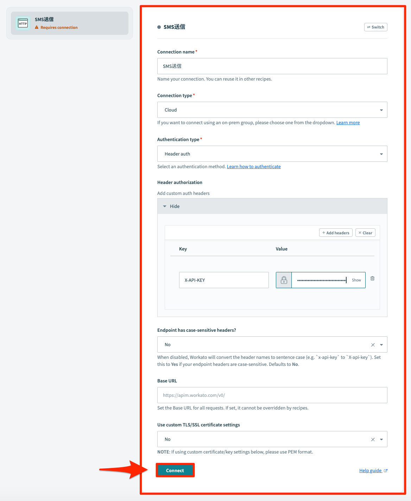Click the lock icon beside header value
The width and height of the screenshot is (411, 501).
point(284,280)
